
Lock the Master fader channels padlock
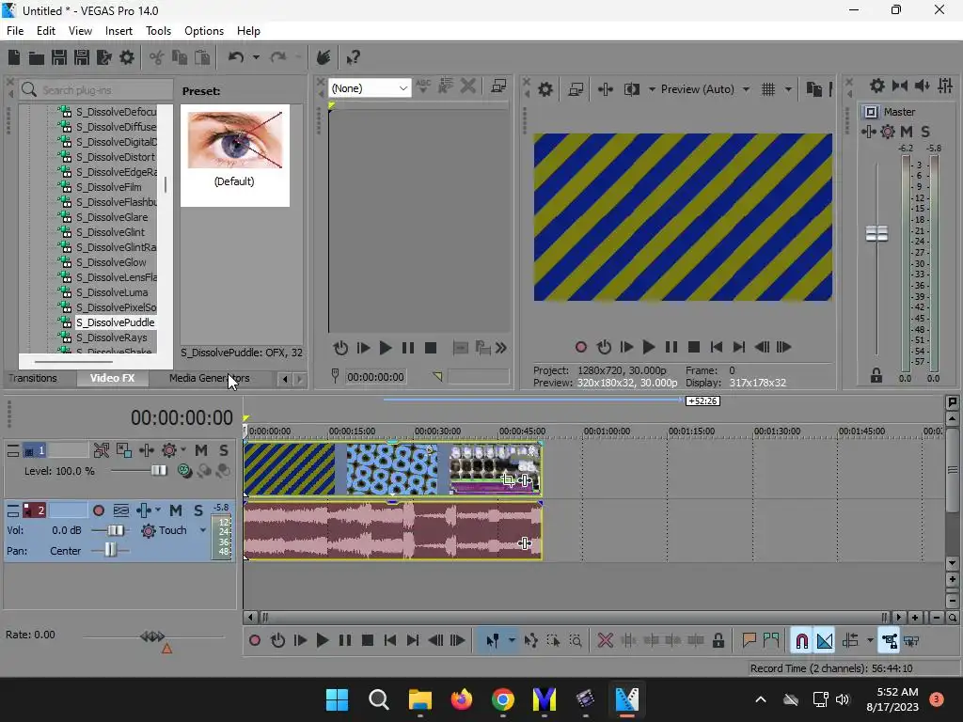coord(876,375)
